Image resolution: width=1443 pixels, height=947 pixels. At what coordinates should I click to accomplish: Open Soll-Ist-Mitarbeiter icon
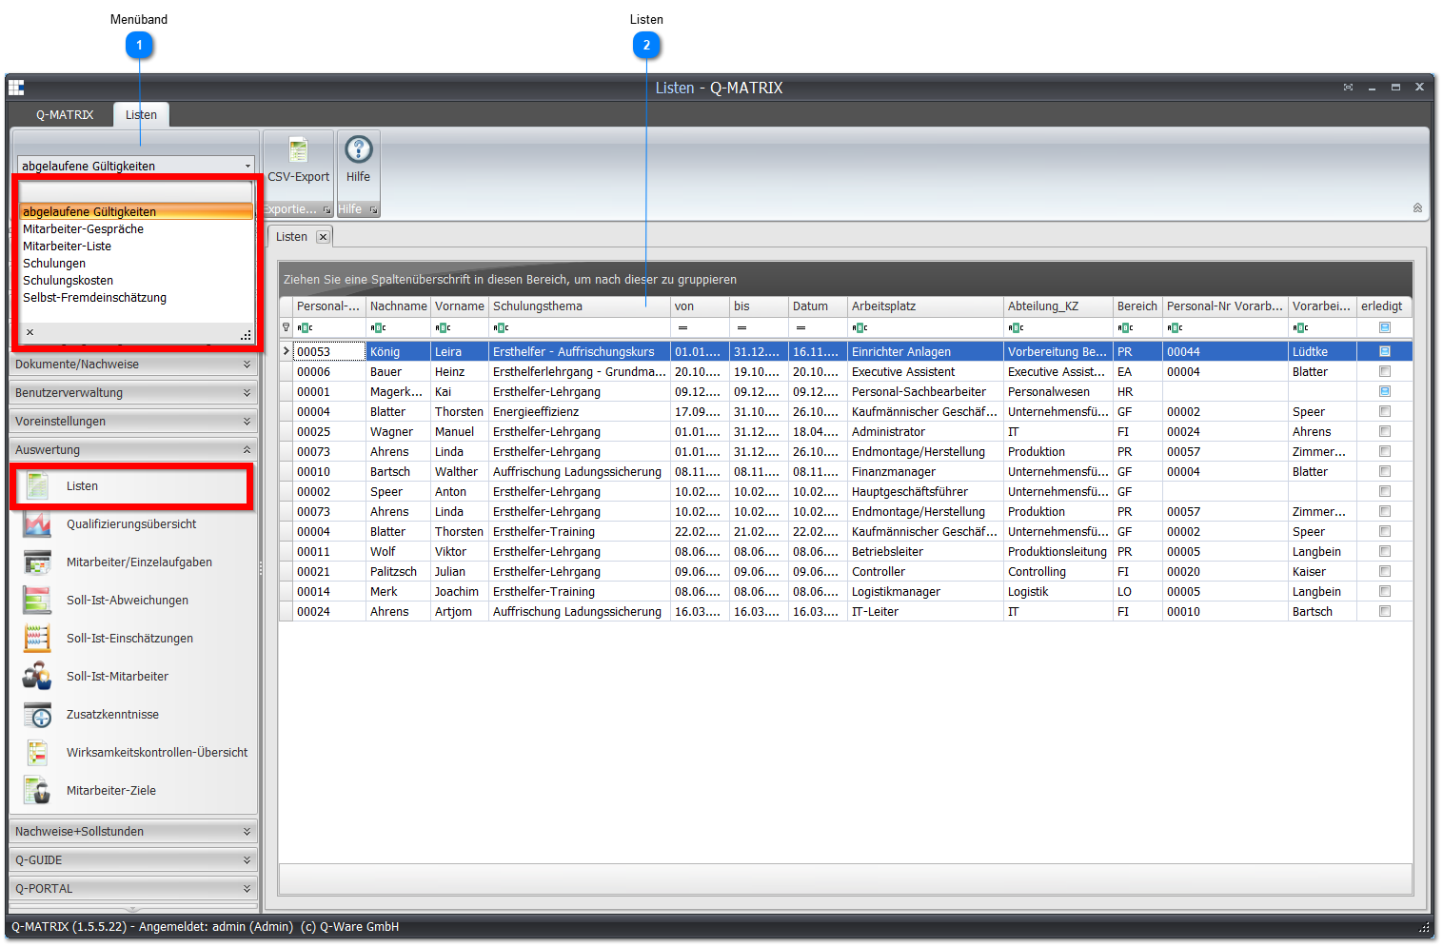[37, 677]
